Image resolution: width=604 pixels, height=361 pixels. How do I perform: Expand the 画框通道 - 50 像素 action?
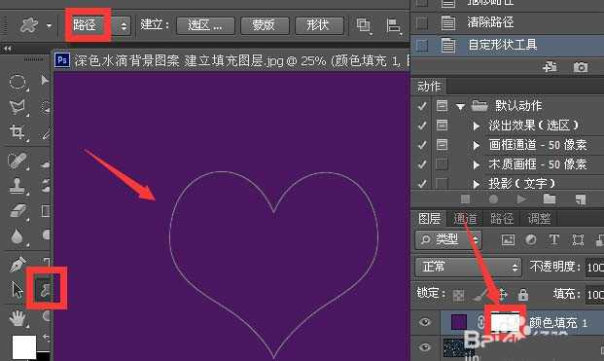click(x=477, y=145)
